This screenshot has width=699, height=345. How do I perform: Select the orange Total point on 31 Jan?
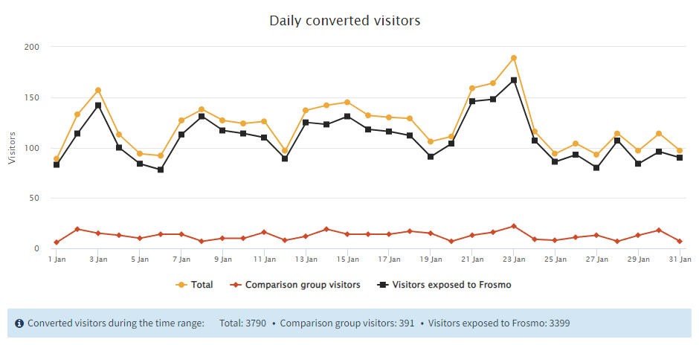[x=680, y=151]
